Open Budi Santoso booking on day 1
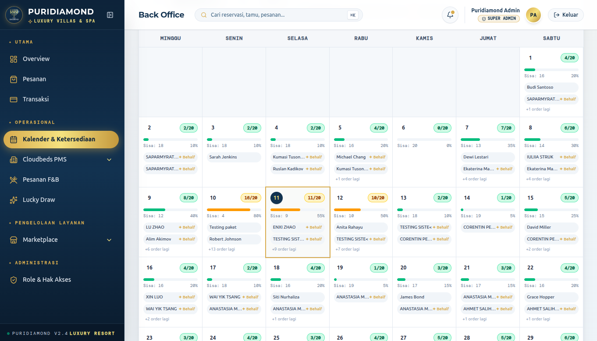Screen dimensions: 597x341 pos(551,87)
